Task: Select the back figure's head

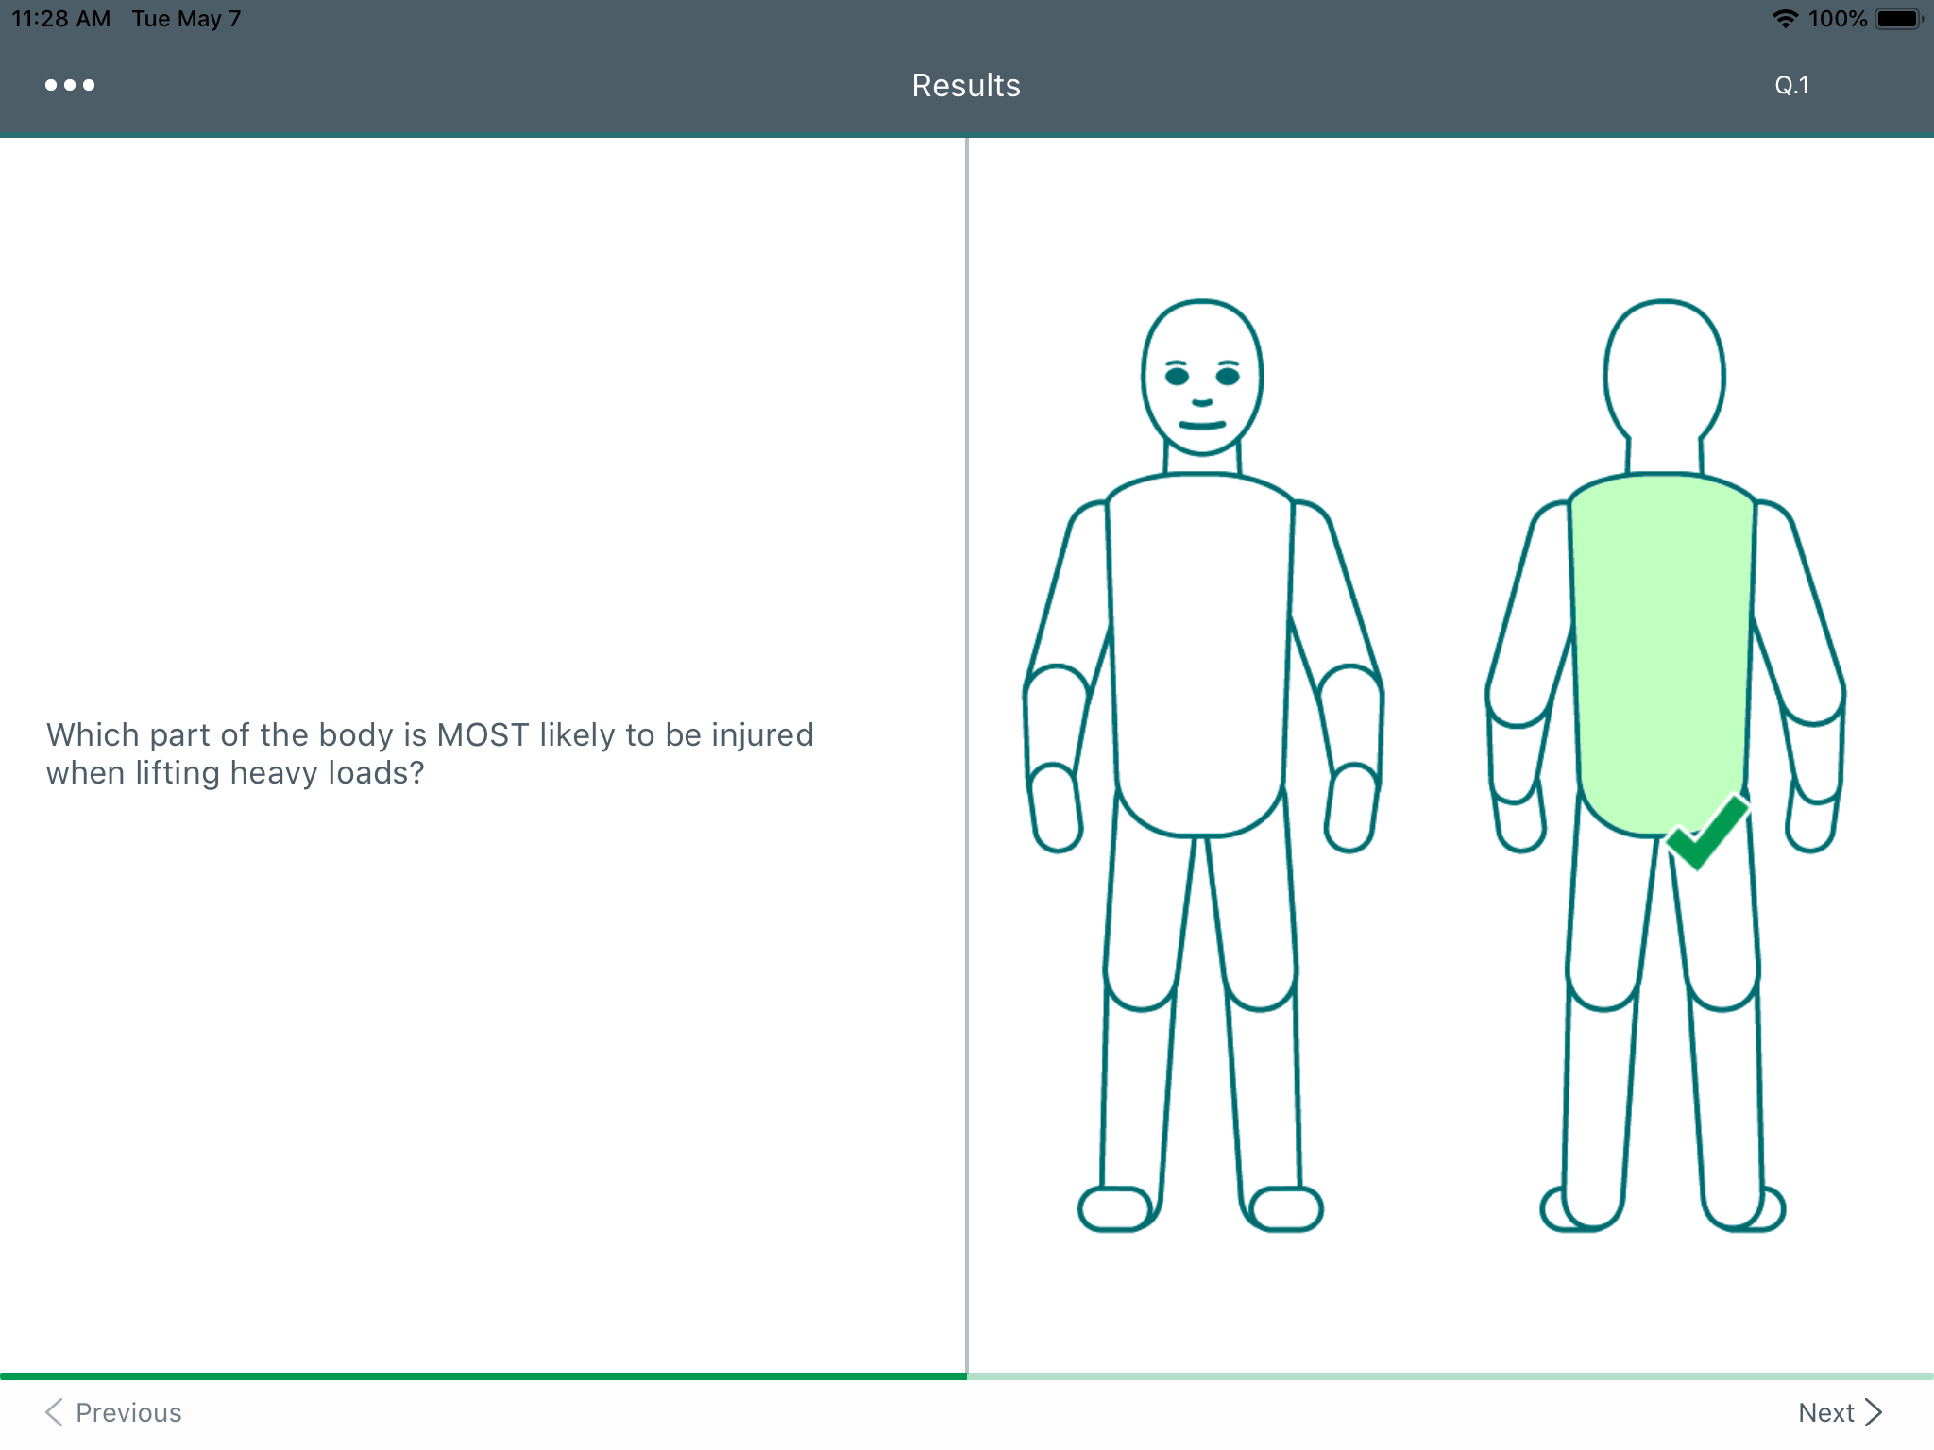Action: (x=1664, y=373)
